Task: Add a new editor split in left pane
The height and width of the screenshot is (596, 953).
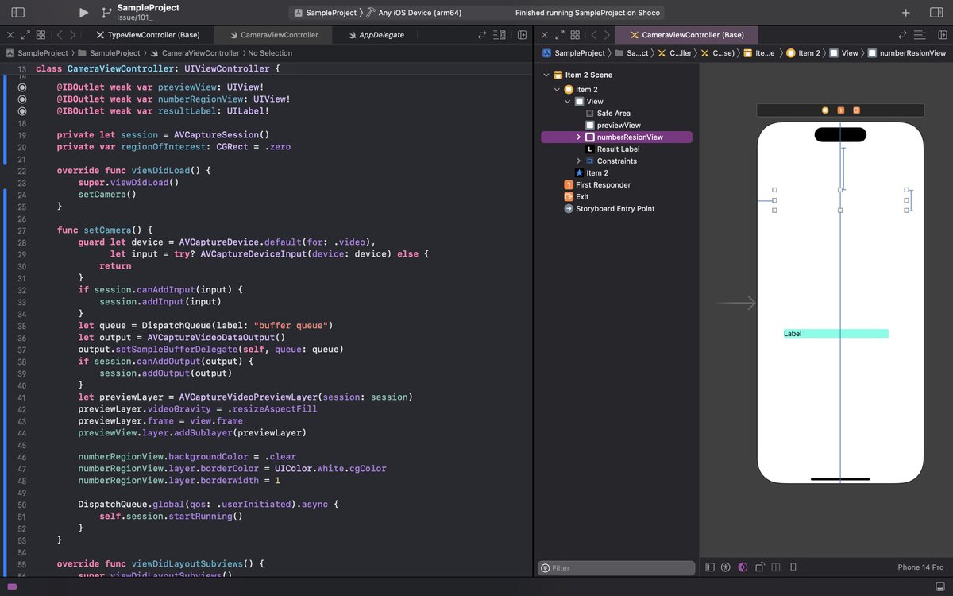Action: (522, 35)
